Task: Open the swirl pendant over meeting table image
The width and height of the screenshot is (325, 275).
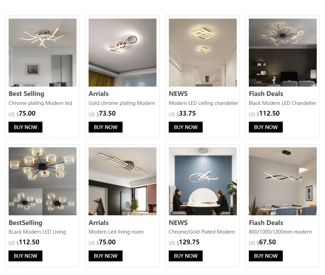Action: click(x=203, y=181)
